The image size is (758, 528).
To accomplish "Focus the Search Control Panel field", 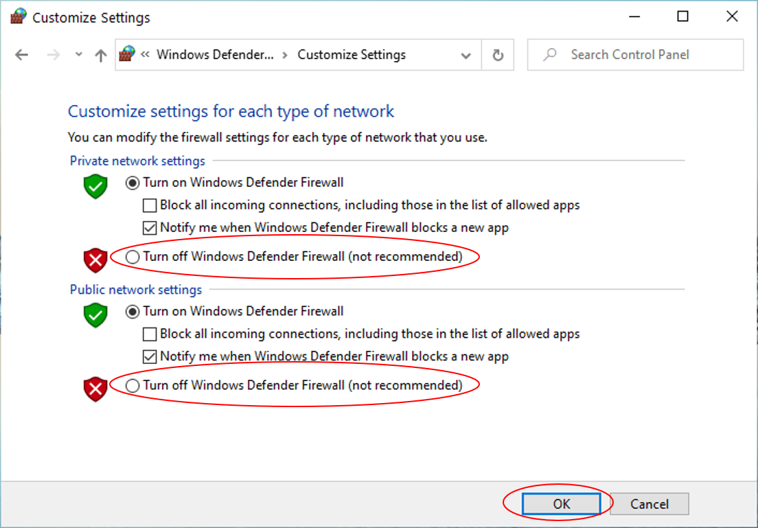I will point(635,55).
